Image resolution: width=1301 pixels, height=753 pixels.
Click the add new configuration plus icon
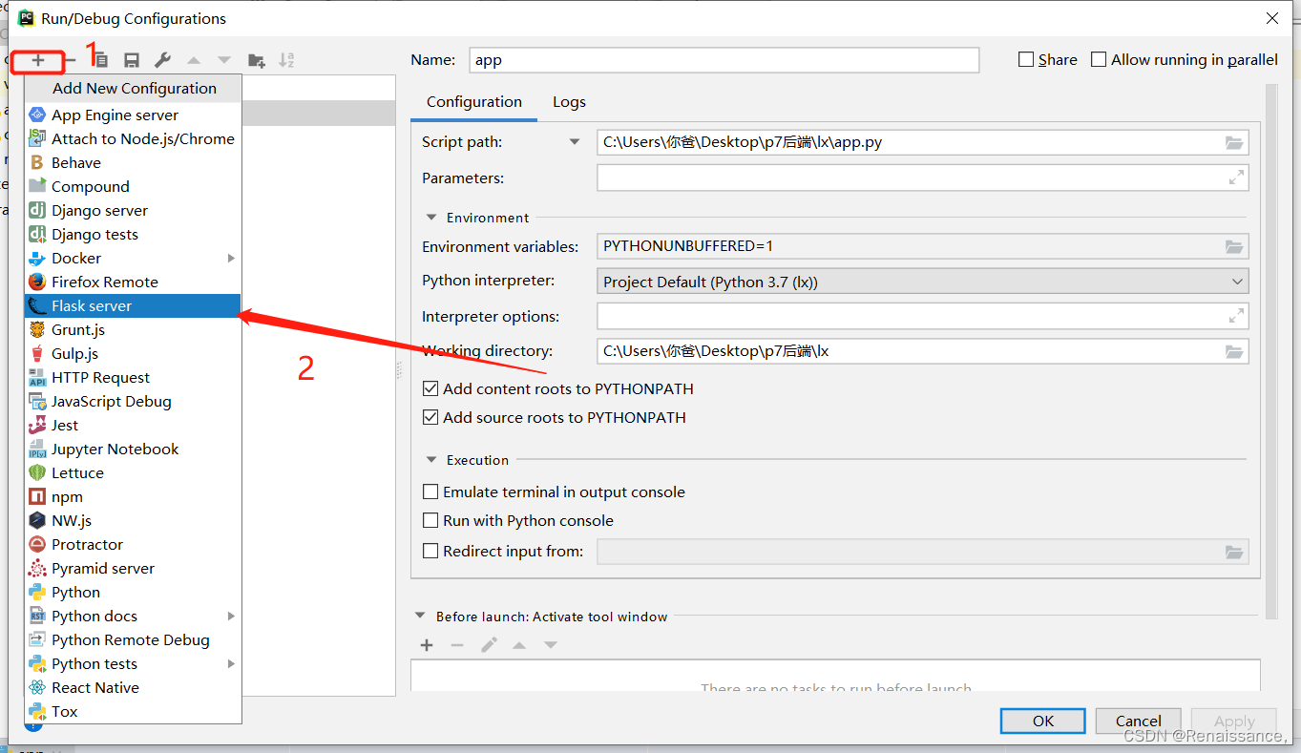(x=38, y=60)
